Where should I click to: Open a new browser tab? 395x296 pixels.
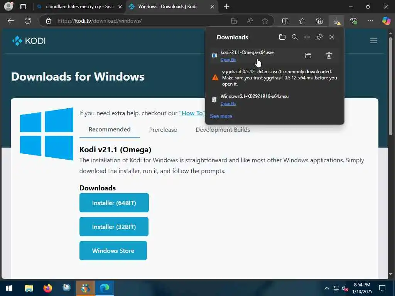pyautogui.click(x=226, y=7)
